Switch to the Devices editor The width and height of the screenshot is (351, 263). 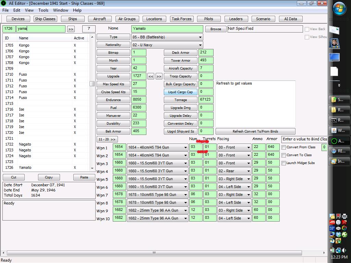tap(18, 19)
